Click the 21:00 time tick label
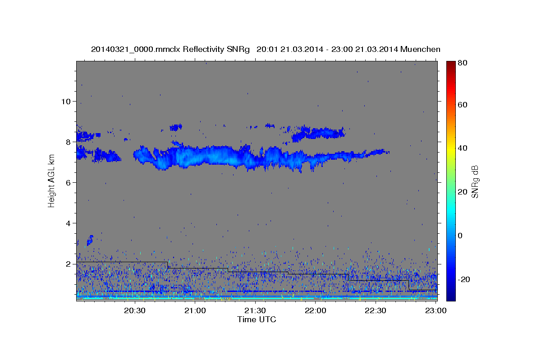 pos(195,310)
